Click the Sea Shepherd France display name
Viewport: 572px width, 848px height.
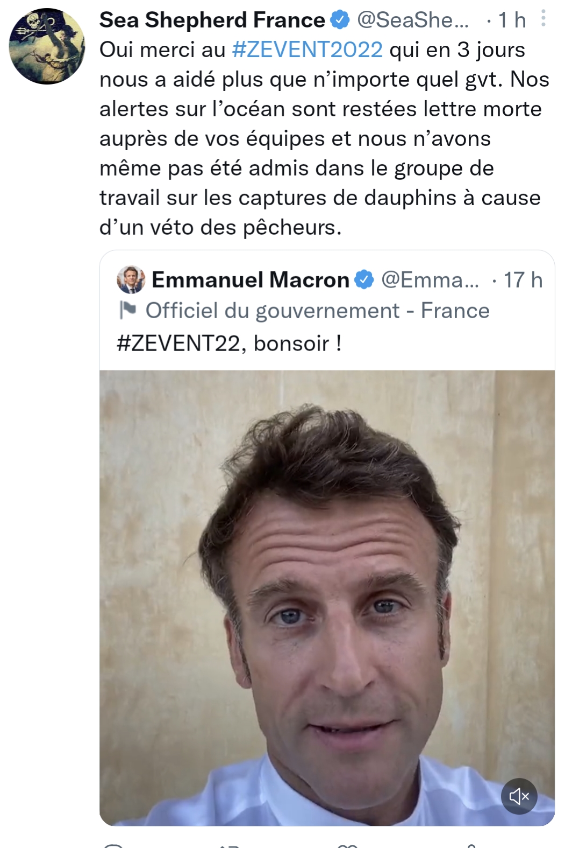pyautogui.click(x=212, y=20)
